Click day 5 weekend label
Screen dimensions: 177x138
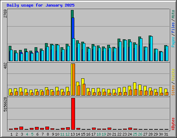click(32, 134)
